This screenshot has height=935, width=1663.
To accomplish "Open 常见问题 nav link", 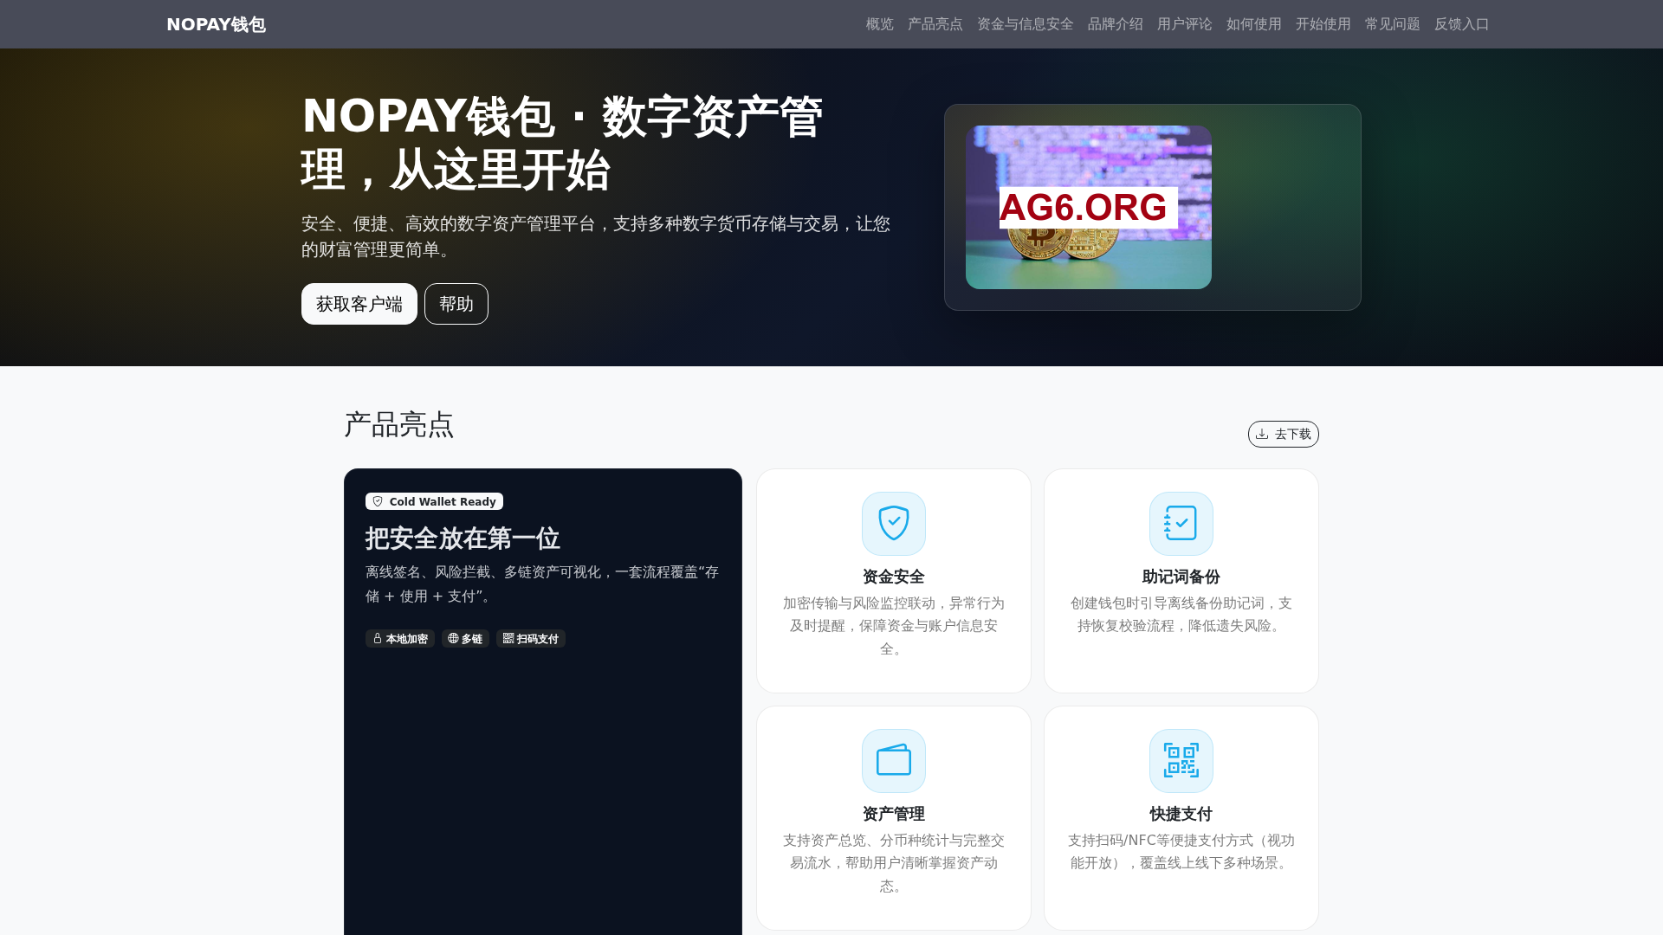I will coord(1392,24).
